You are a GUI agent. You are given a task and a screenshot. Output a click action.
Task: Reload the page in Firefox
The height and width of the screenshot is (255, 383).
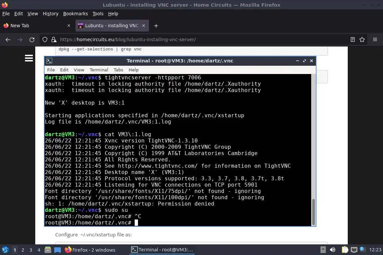click(32, 40)
